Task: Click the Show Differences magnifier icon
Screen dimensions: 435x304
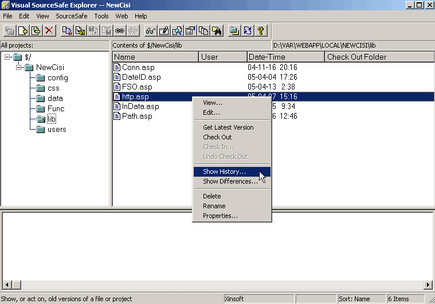Action: [x=177, y=31]
